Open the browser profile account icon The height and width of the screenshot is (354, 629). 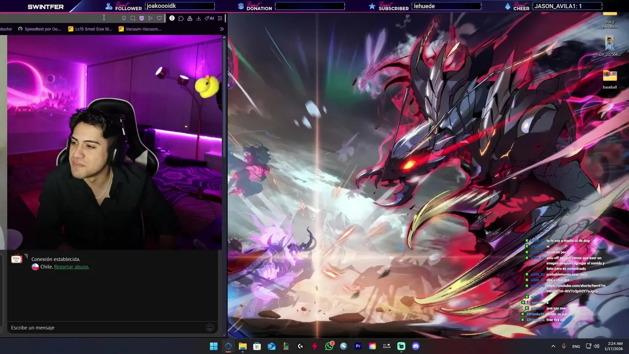190,18
